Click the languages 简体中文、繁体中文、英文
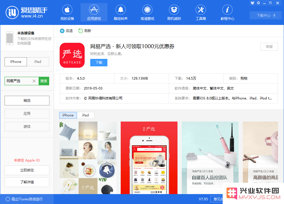Screen dimensions: 284x204 213,88
